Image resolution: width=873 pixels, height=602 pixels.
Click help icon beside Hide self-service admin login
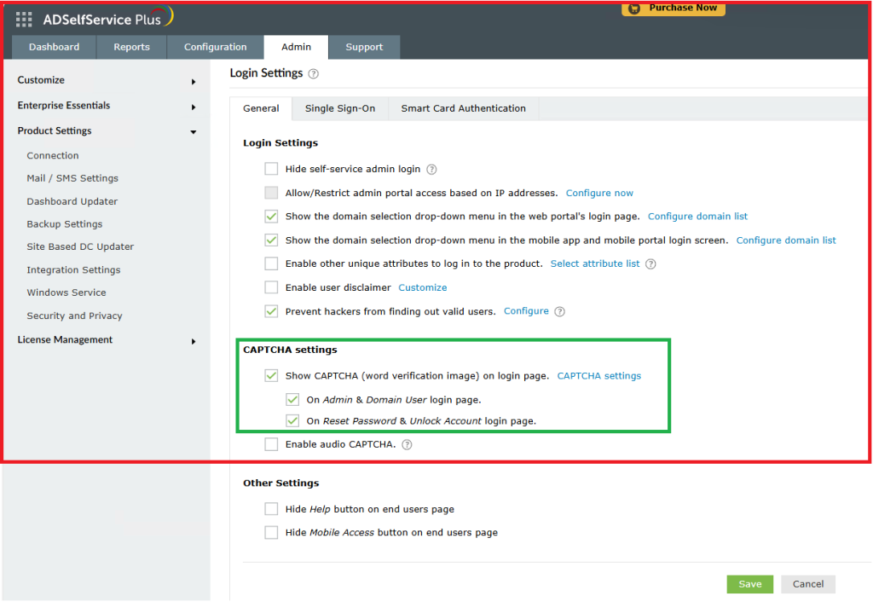click(x=431, y=169)
